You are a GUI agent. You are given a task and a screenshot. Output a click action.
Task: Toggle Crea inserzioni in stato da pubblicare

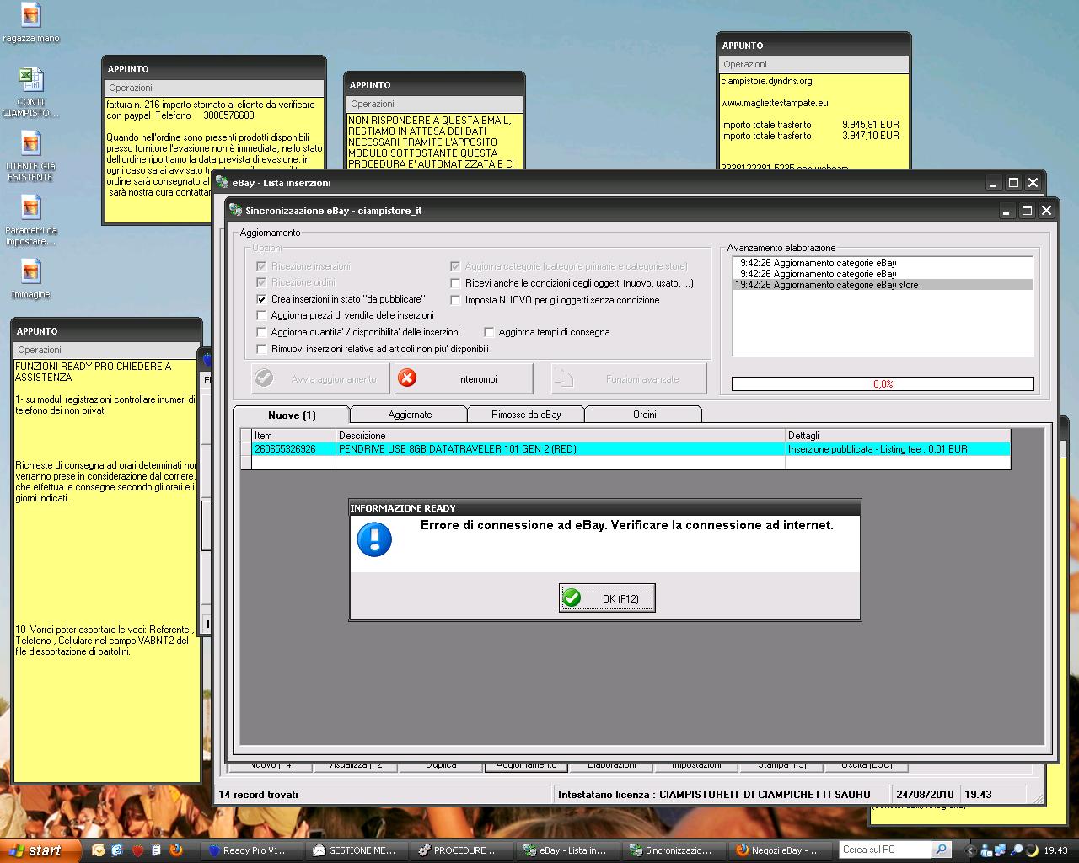[x=261, y=299]
